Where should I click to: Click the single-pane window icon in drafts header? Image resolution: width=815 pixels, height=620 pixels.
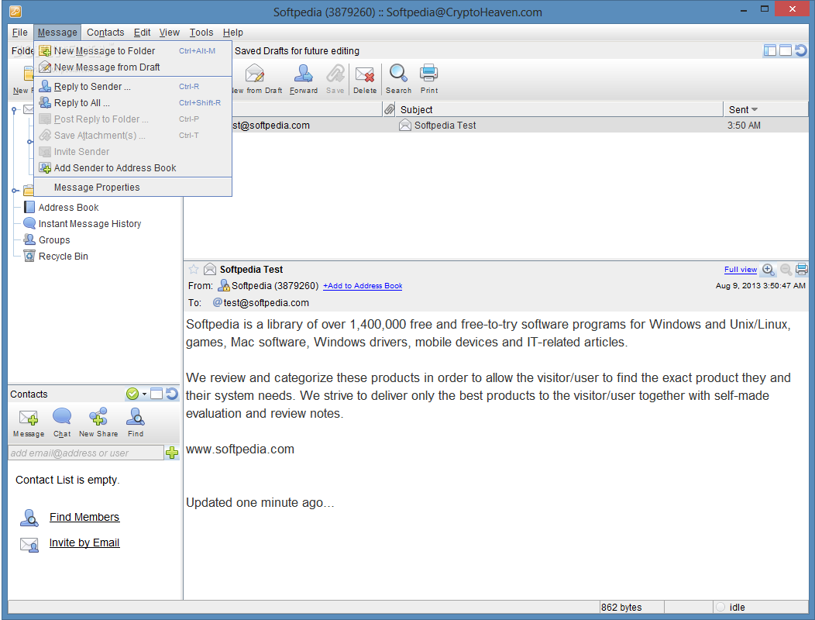[786, 50]
